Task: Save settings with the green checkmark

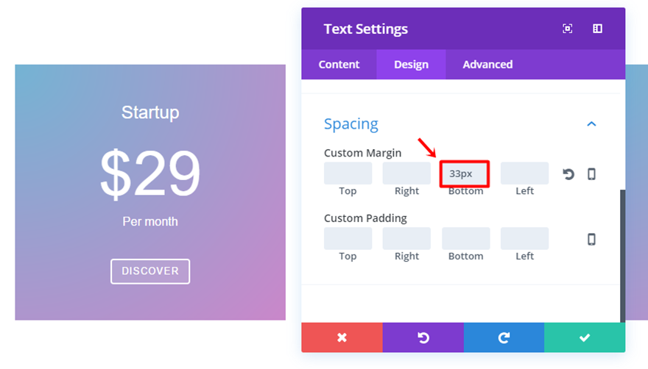Action: pyautogui.click(x=585, y=337)
